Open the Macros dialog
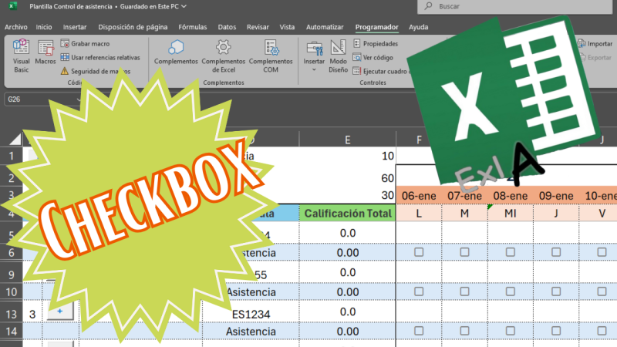The height and width of the screenshot is (347, 617). click(46, 52)
